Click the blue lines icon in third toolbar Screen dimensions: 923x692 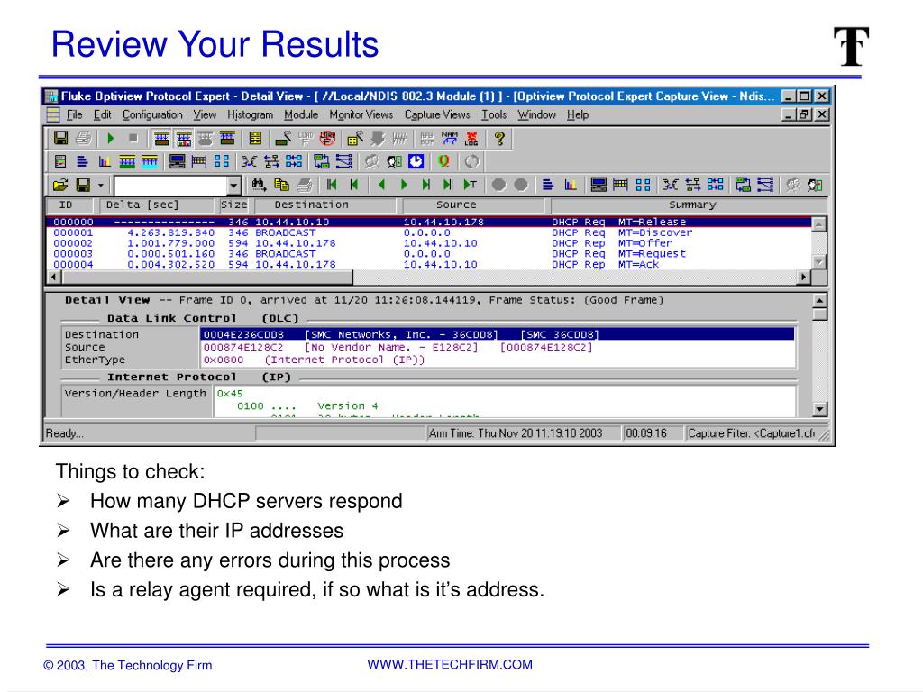pos(548,186)
